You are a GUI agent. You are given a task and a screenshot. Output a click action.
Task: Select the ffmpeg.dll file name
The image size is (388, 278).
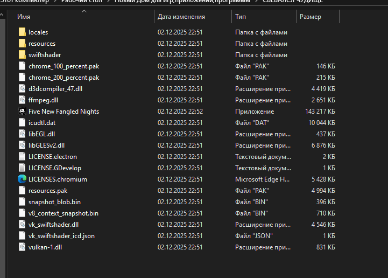coord(43,100)
